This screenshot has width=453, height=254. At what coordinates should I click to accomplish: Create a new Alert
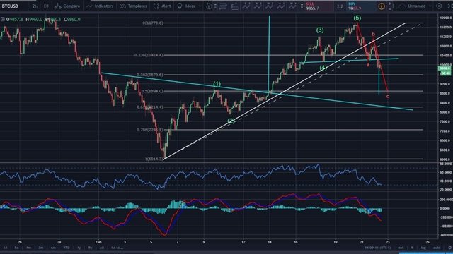(x=162, y=6)
